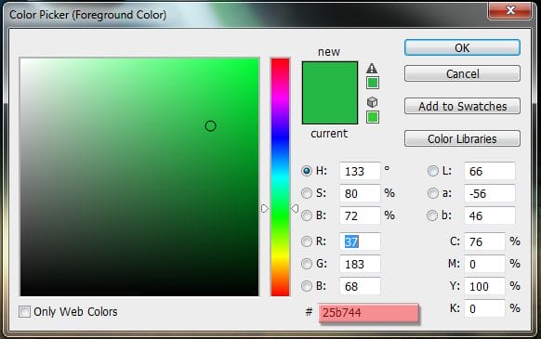Click the hue slider strip
The width and height of the screenshot is (541, 339).
[x=280, y=176]
